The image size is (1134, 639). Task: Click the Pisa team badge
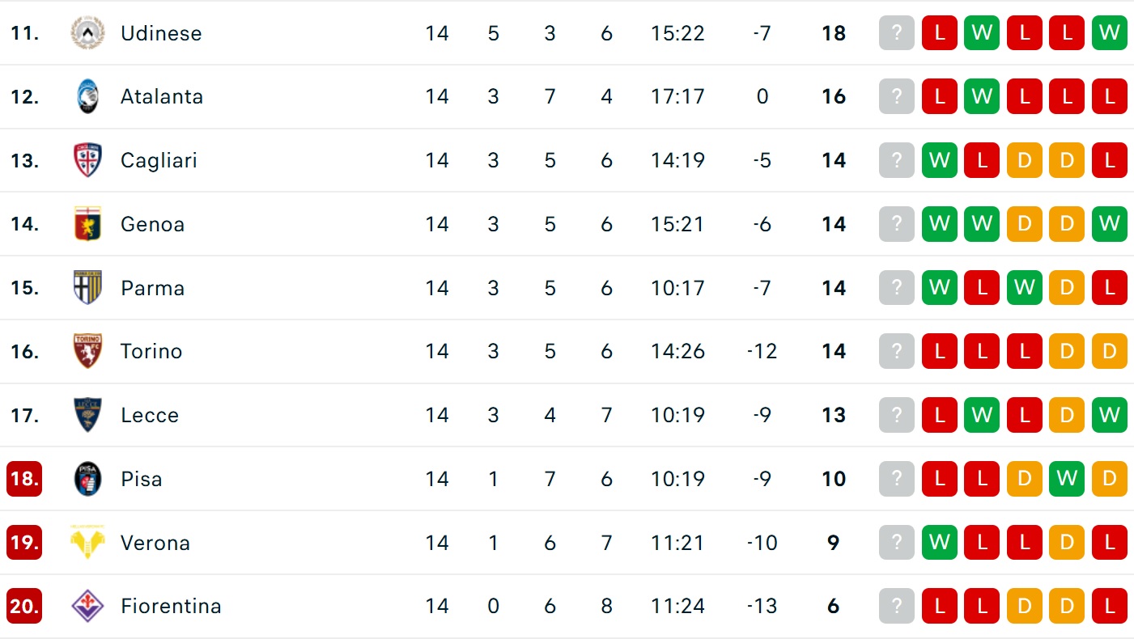point(87,479)
